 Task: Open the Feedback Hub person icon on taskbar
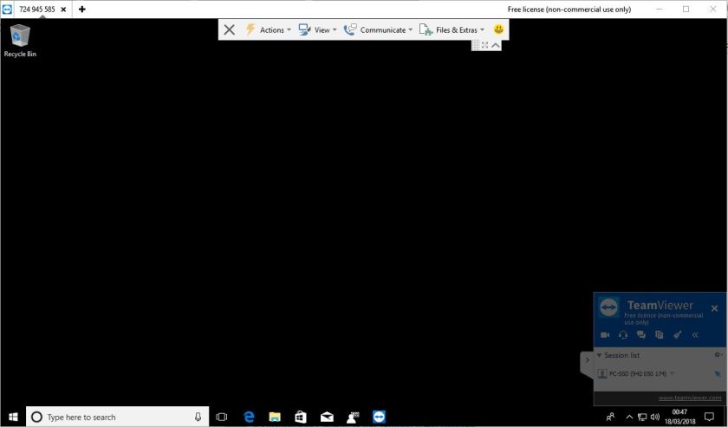coord(353,417)
